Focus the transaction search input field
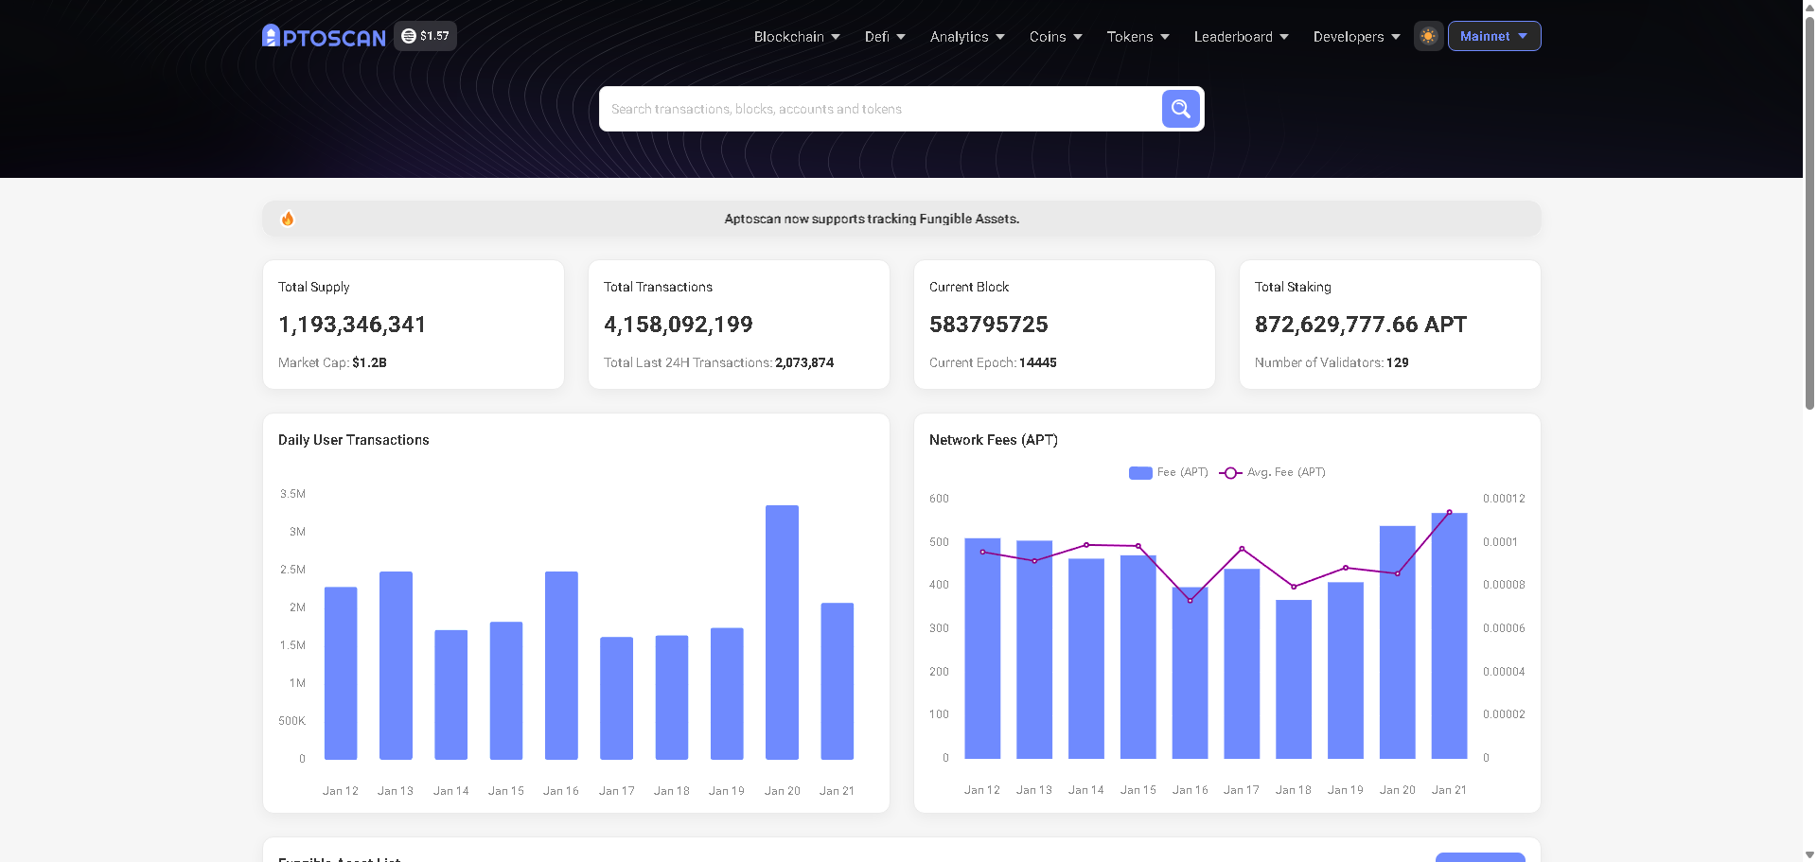 tap(880, 109)
